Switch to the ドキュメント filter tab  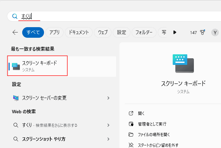79,32
